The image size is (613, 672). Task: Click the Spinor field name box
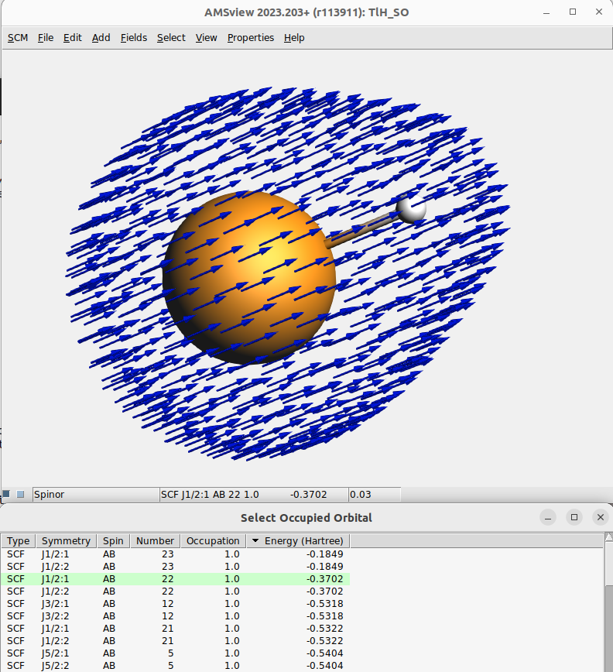94,494
